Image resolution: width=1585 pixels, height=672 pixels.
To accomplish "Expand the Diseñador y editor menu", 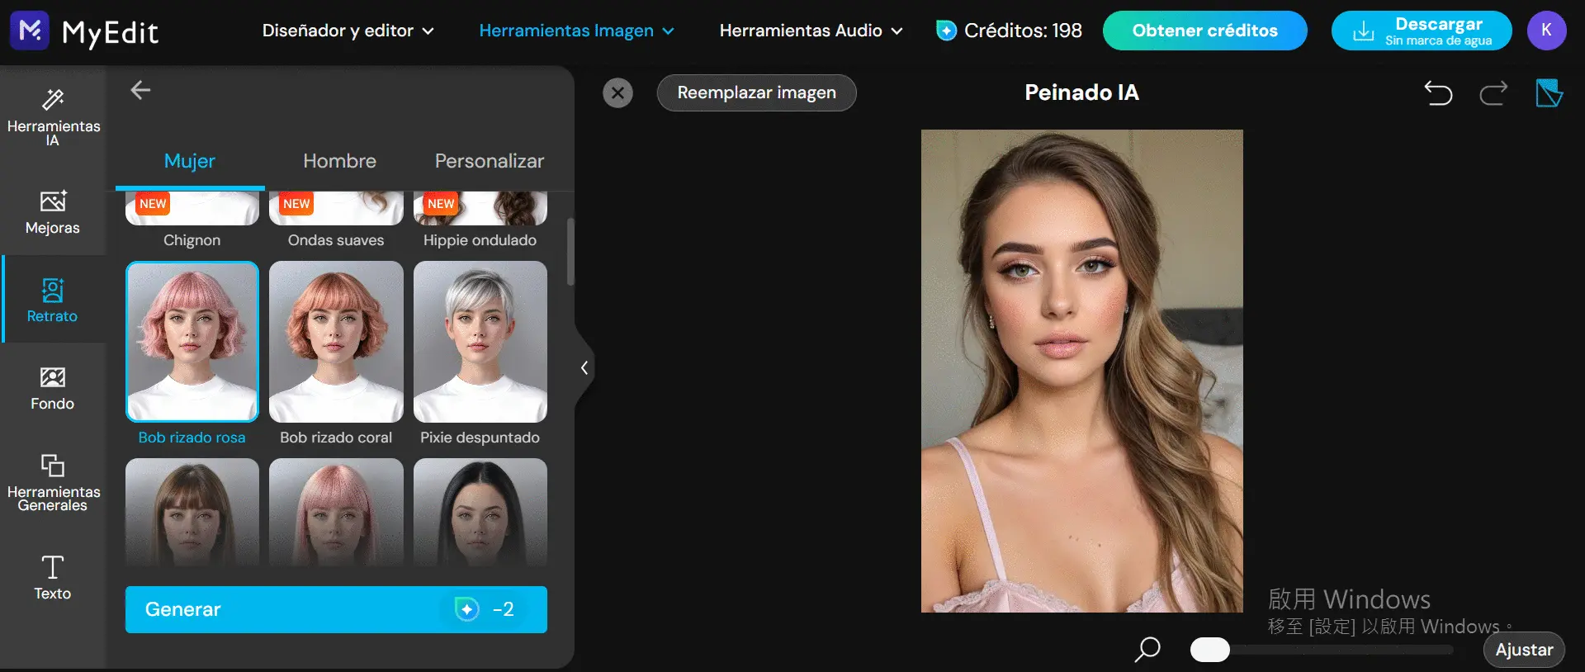I will [x=348, y=31].
